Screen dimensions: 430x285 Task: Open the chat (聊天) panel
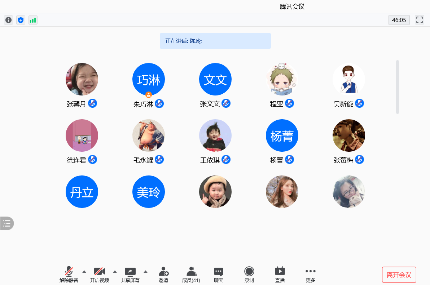(x=219, y=275)
